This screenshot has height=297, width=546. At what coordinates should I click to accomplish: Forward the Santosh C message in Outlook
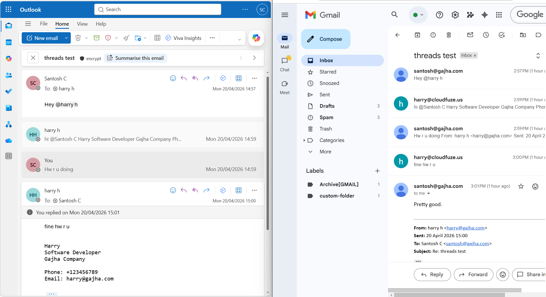coord(206,78)
